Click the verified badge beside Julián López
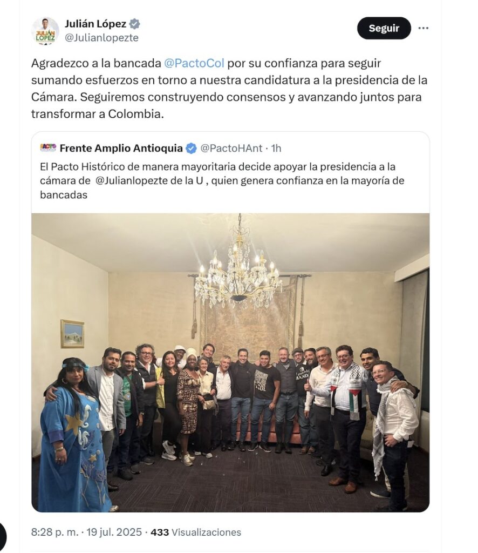This screenshot has height=553, width=478. click(134, 24)
